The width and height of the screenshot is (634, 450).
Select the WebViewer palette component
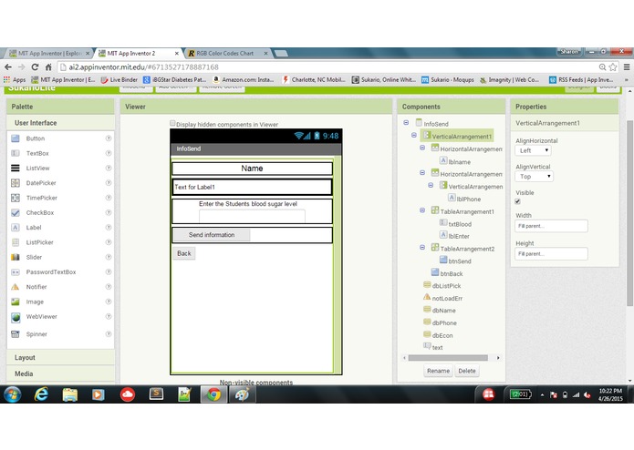click(41, 317)
